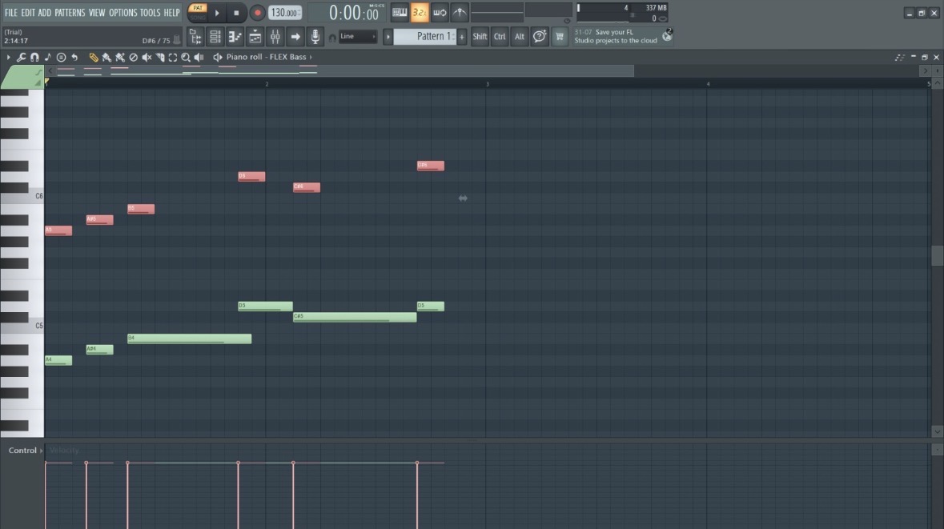944x529 pixels.
Task: Select the Zoom magnifier tool
Action: click(x=186, y=57)
